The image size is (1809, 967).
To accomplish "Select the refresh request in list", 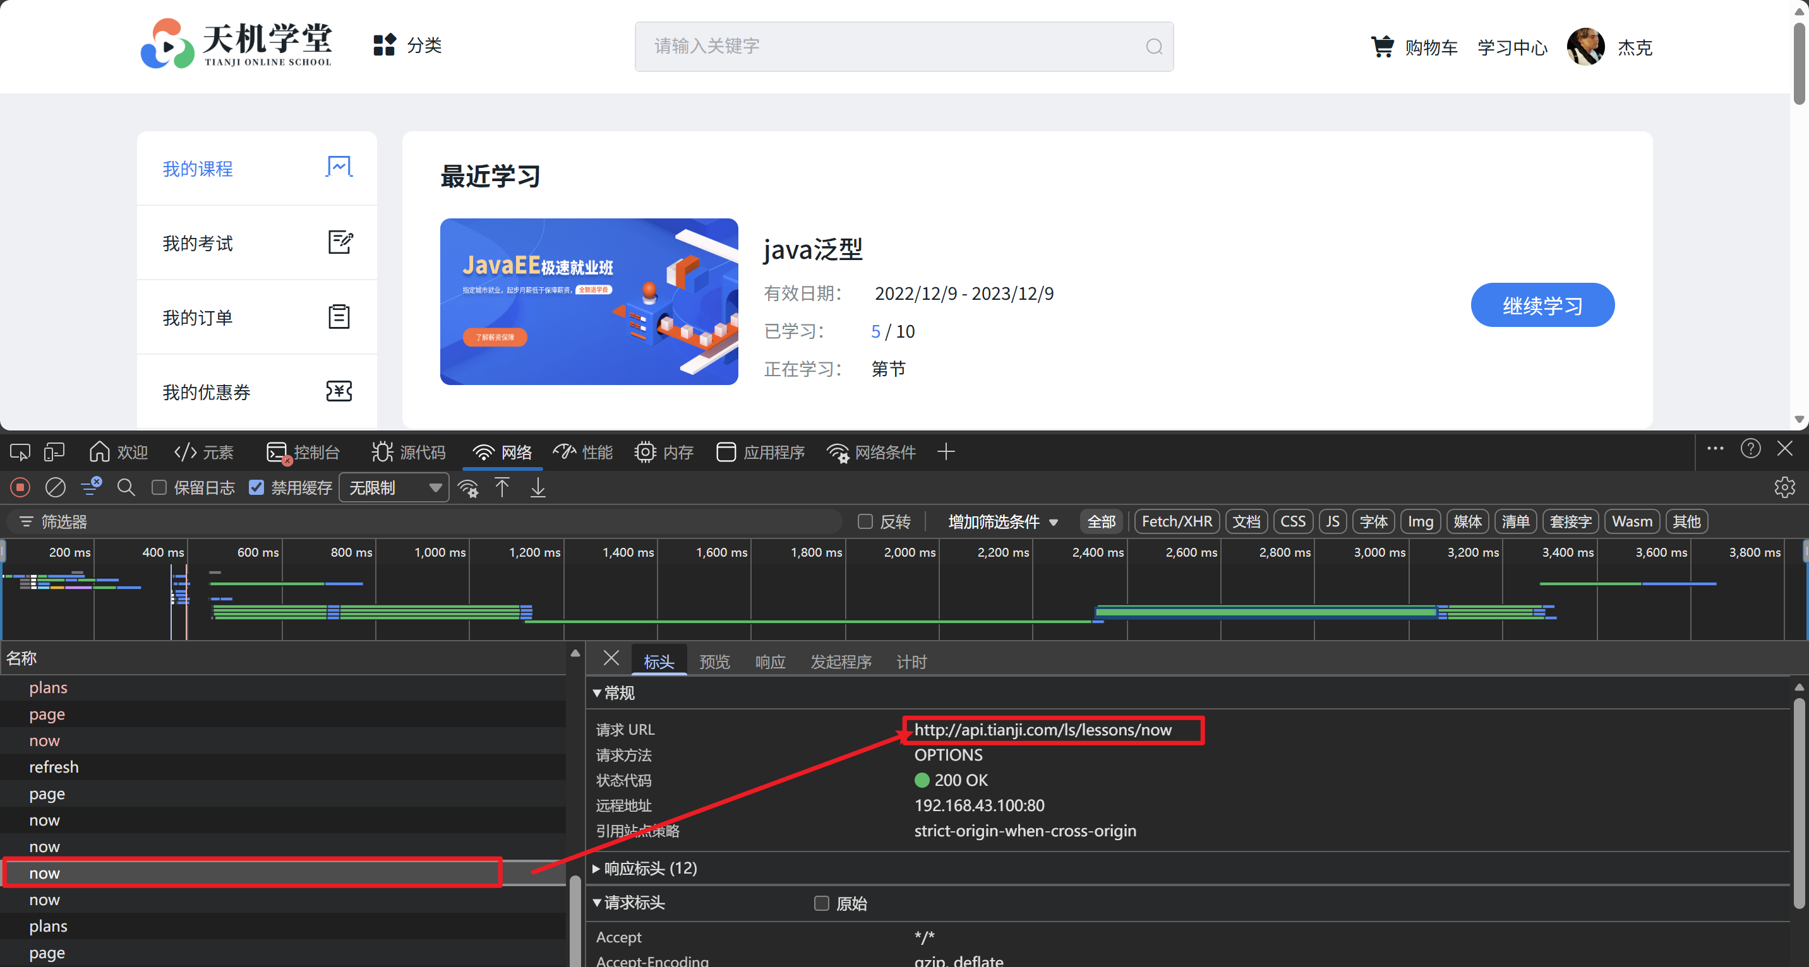I will (54, 767).
